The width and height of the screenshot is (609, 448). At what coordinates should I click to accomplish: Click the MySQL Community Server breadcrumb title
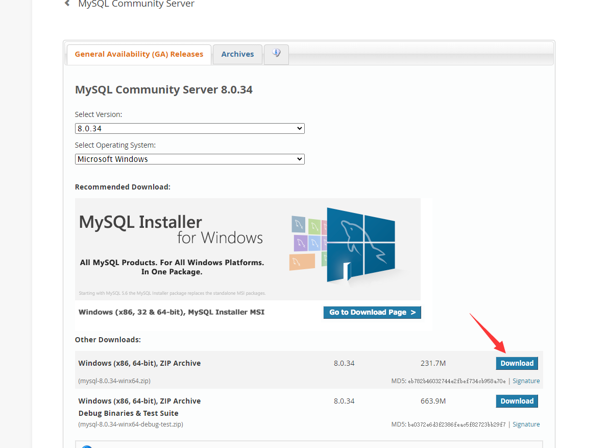[136, 4]
